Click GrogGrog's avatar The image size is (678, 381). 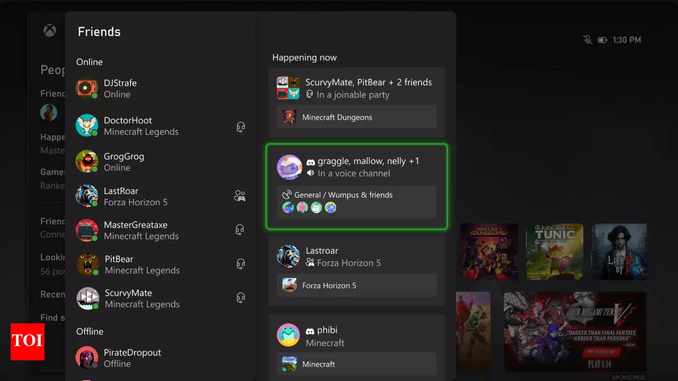[x=87, y=161]
